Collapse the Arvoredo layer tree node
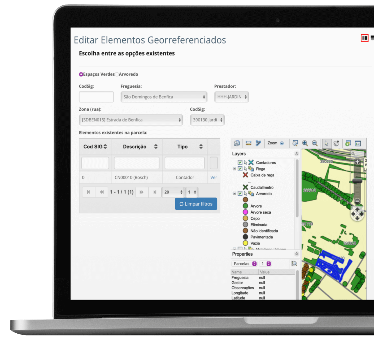Screen dimensions: 374x340 tap(234, 193)
